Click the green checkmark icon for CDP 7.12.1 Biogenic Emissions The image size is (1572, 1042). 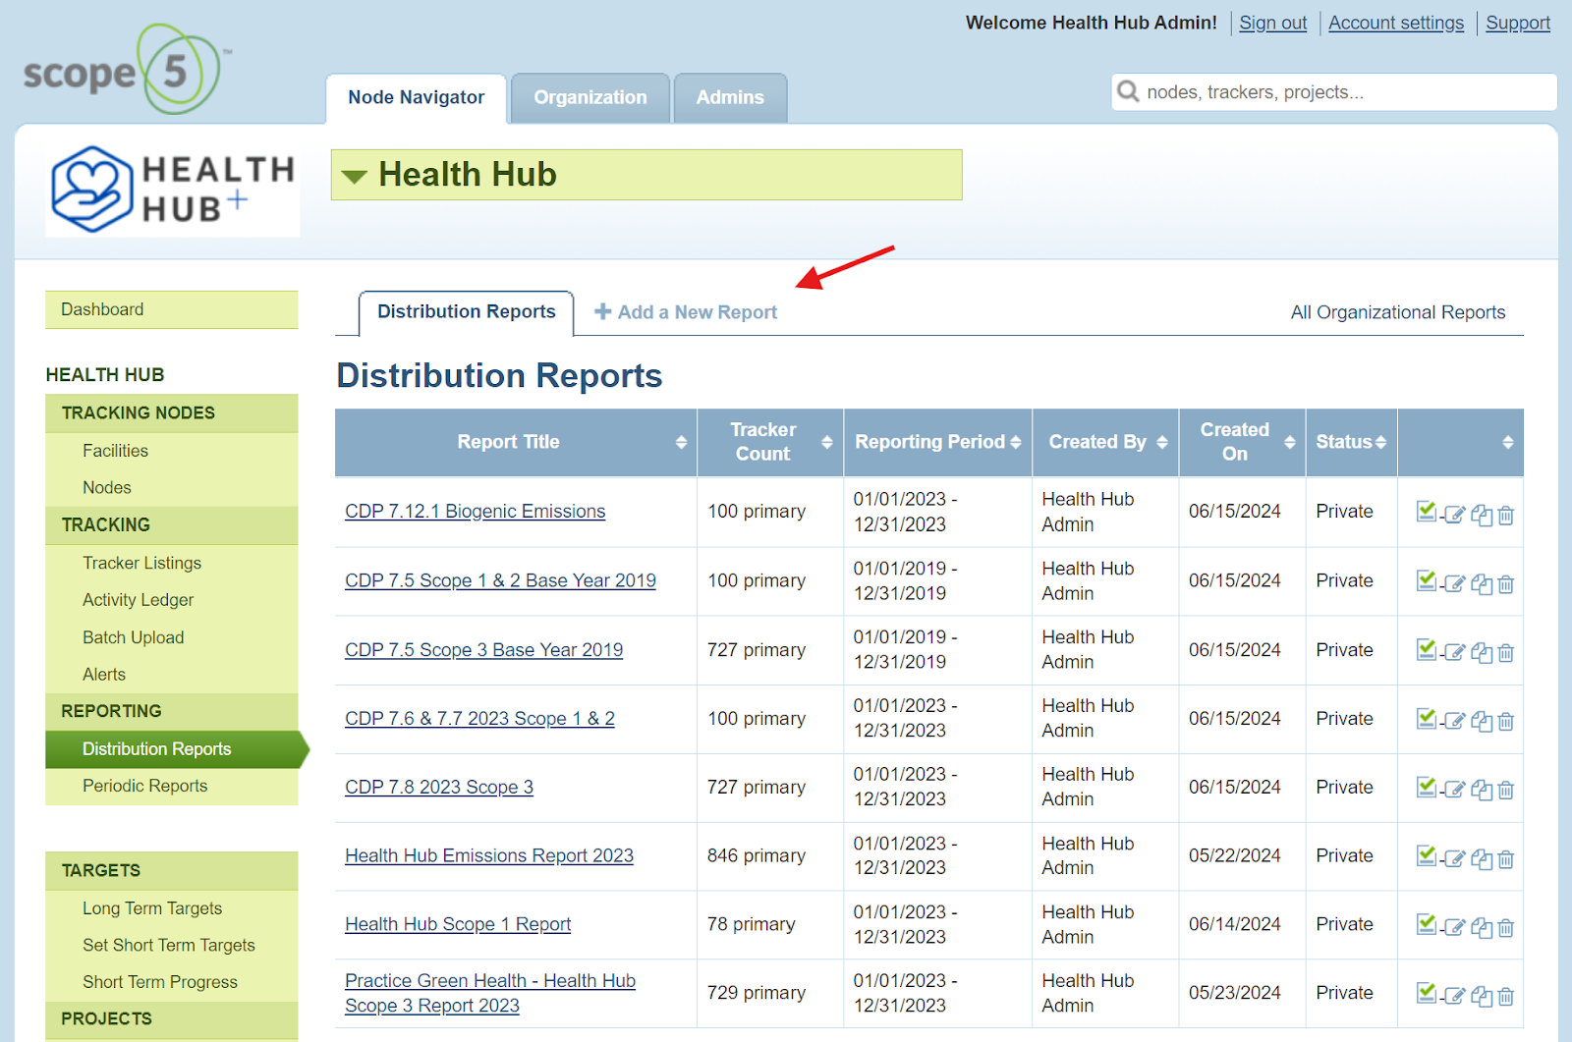tap(1427, 511)
